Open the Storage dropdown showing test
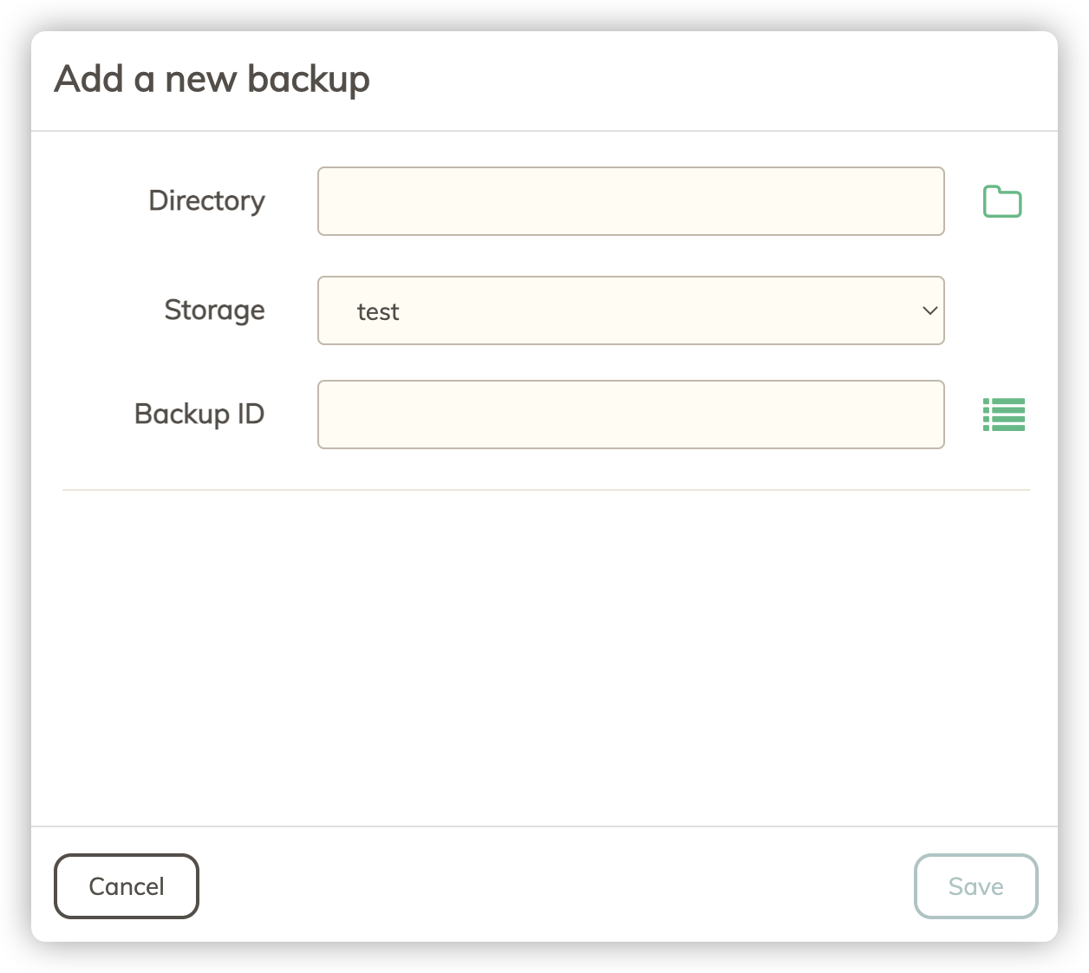Viewport: 1089px width, 973px height. click(x=630, y=310)
